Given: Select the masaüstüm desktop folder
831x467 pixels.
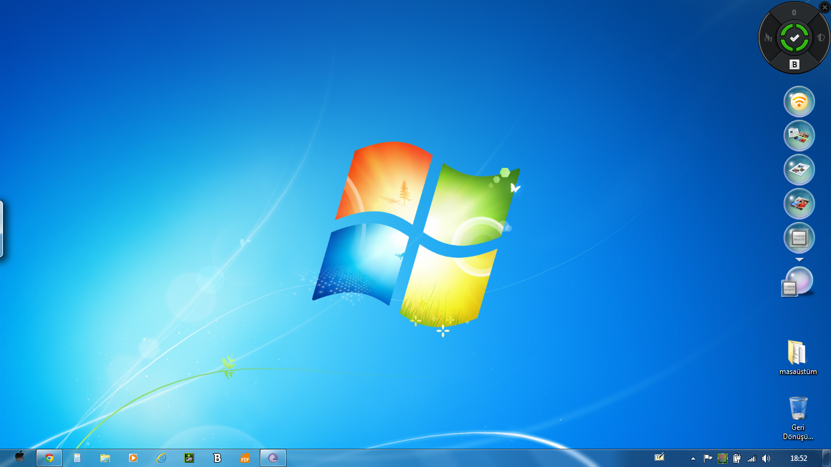Looking at the screenshot, I should 798,358.
